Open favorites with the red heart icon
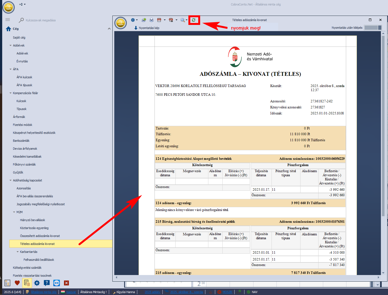Viewport: 388px width, 295px height. pos(17,283)
